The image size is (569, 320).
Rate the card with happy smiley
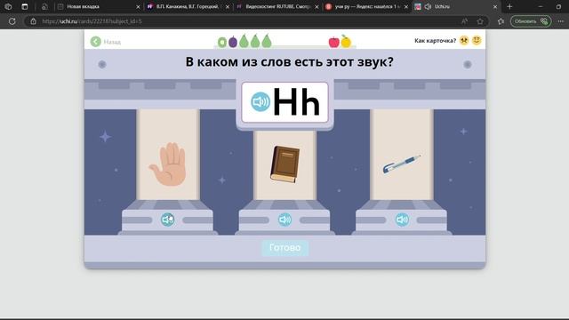pos(477,40)
